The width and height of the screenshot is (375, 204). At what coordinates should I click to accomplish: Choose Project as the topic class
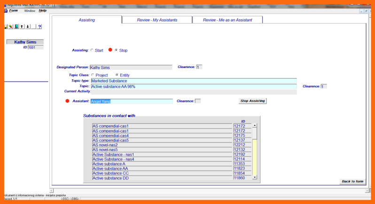pyautogui.click(x=93, y=75)
